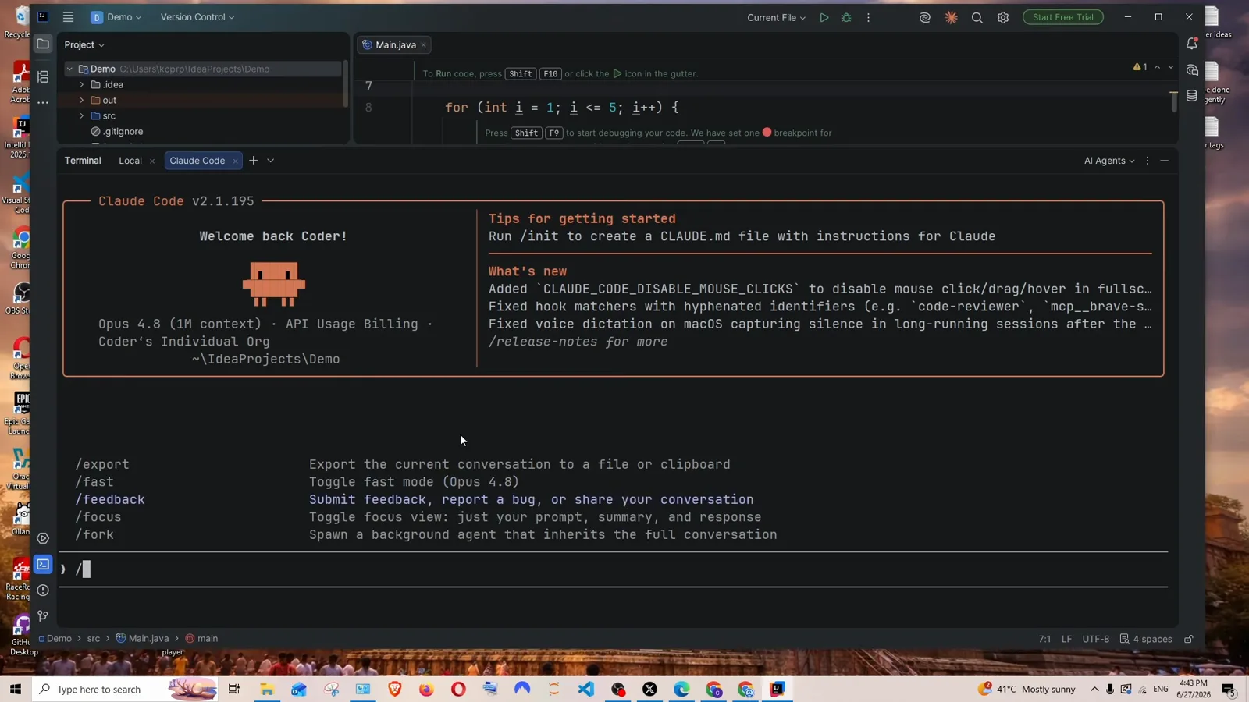This screenshot has height=702, width=1249.
Task: Close the Main.java editor tab
Action: click(424, 45)
